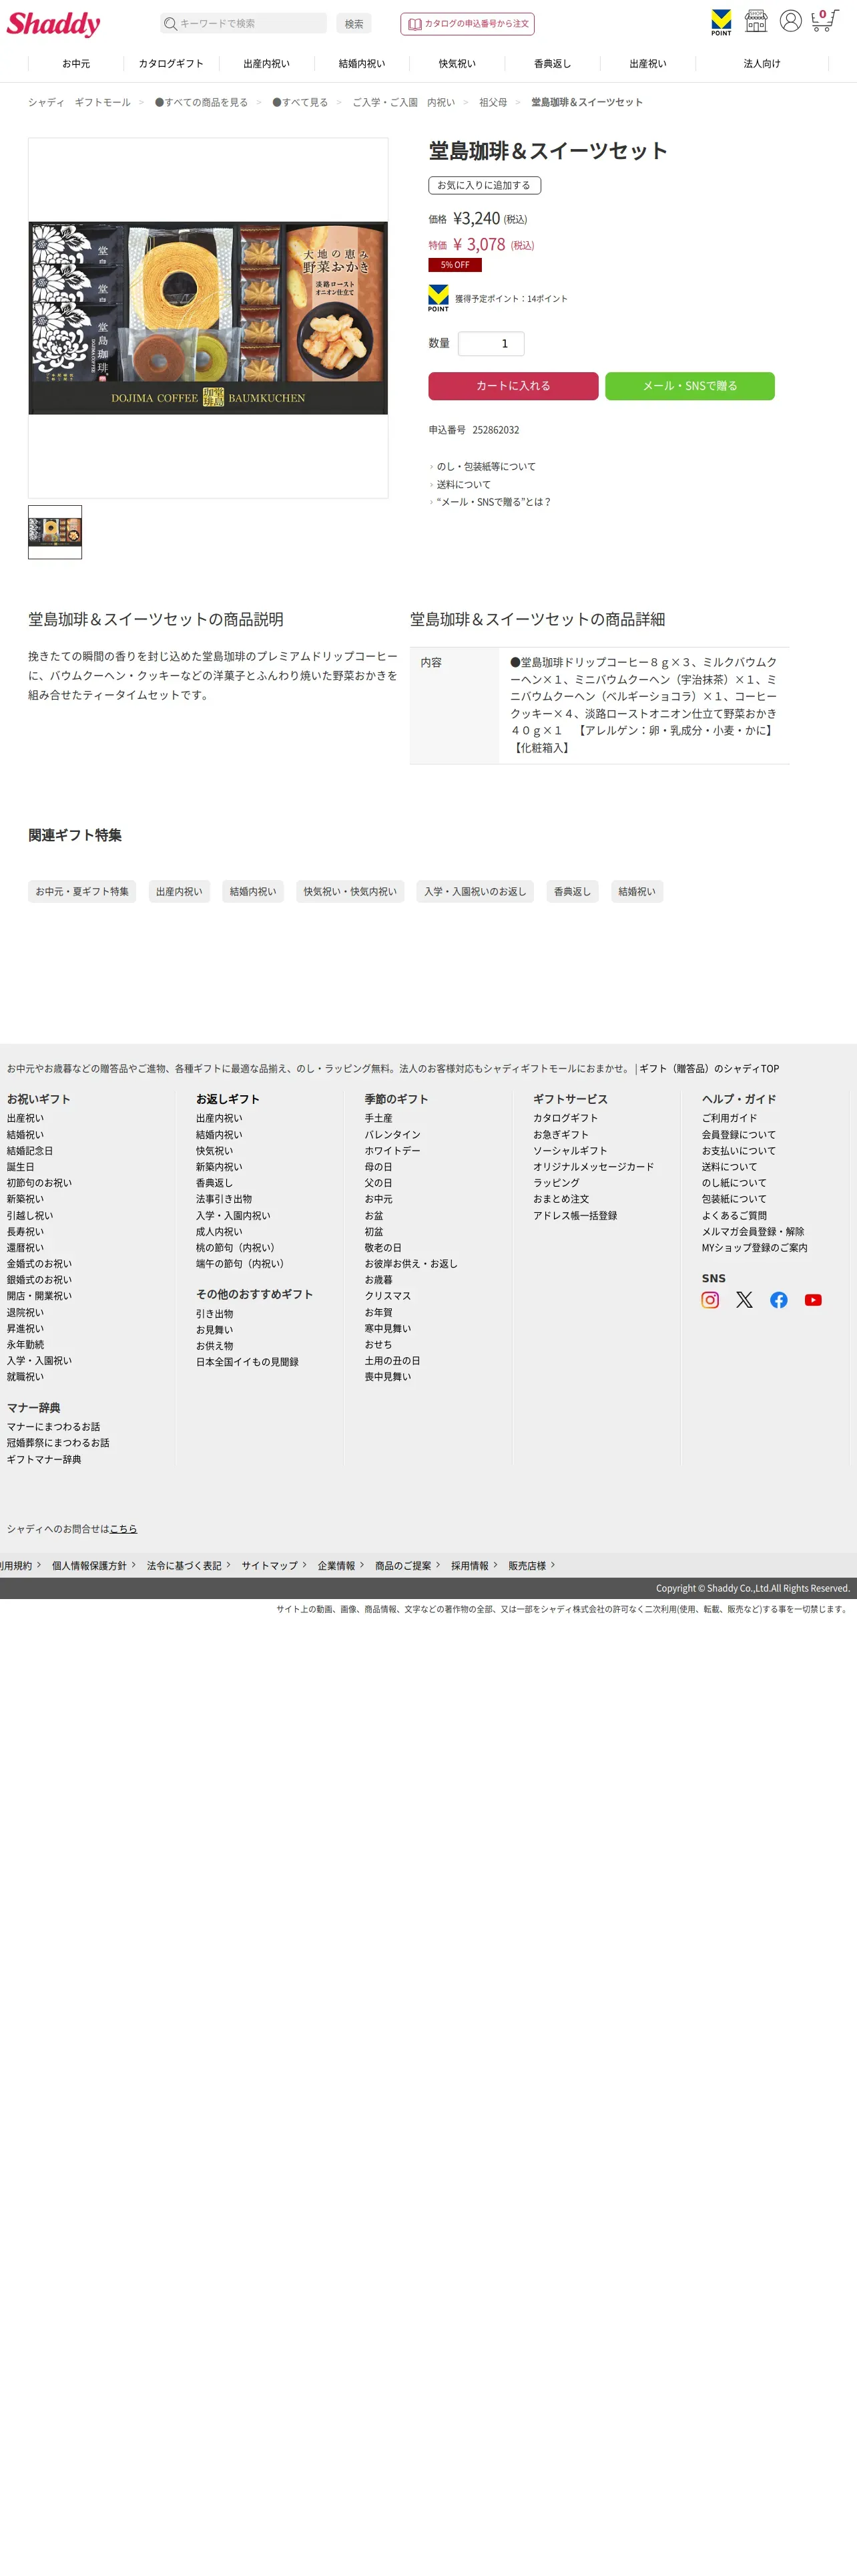Open 企業情報 in bottom bar
The image size is (857, 2576).
[x=336, y=1566]
